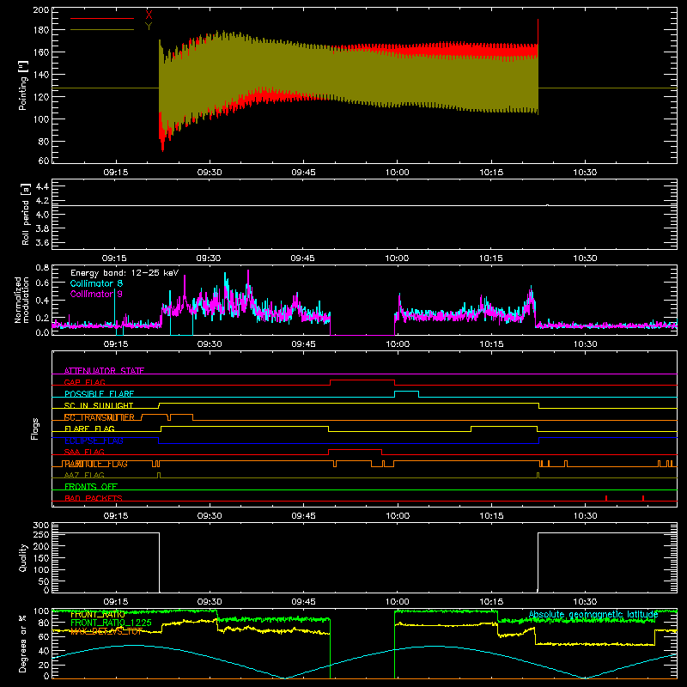Click 'Absolute geomagnetic latitude' cyan label
This screenshot has height=687, width=687.
coord(593,615)
